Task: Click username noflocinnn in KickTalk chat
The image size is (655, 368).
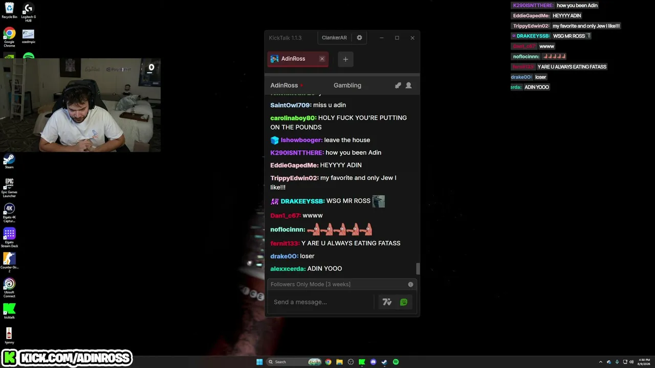Action: click(x=288, y=230)
